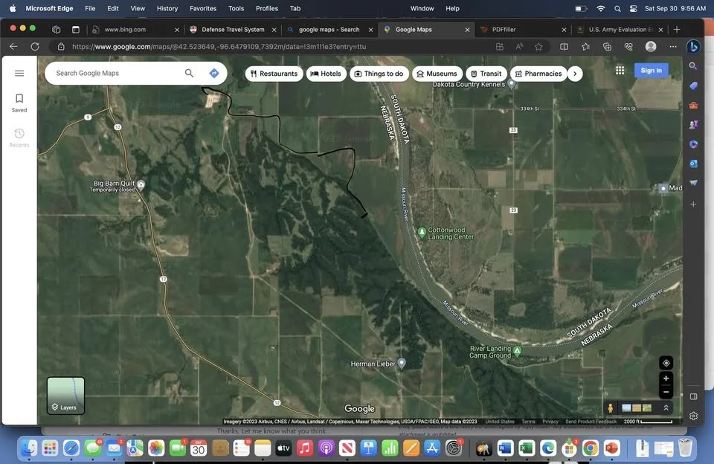The width and height of the screenshot is (714, 464).
Task: Filter map by Hotels
Action: pos(326,74)
